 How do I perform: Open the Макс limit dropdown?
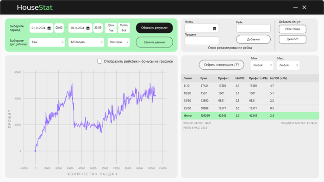click(x=288, y=65)
